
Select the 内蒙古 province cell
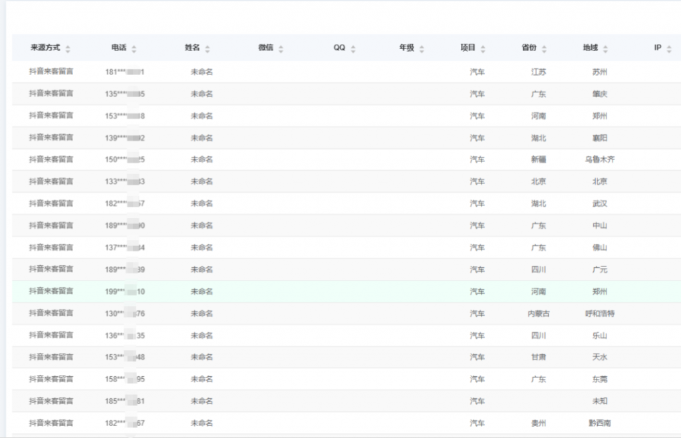coord(539,313)
